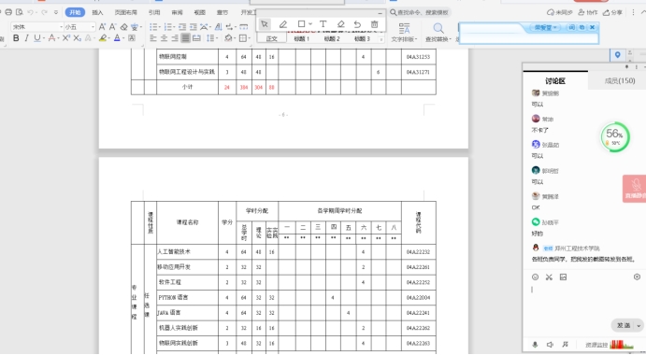Toggle bold formatting
Viewport: 646px width, 355px height.
tap(16, 38)
